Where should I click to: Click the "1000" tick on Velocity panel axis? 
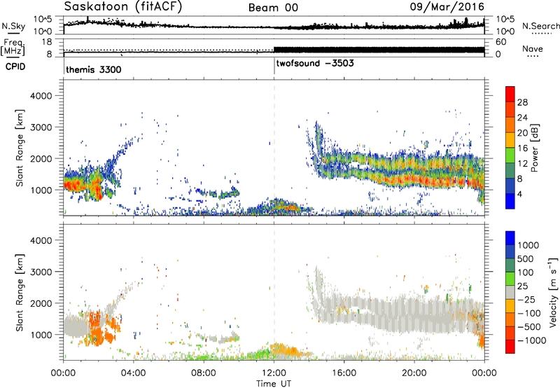[41, 335]
